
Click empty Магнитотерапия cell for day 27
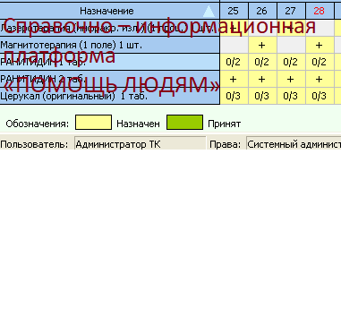pyautogui.click(x=290, y=45)
